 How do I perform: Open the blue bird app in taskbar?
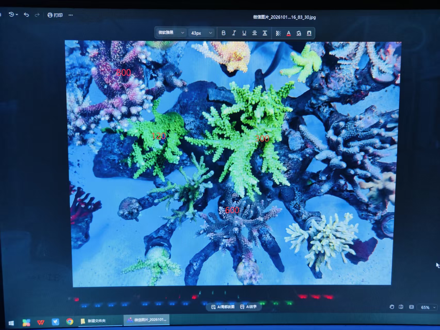click(55, 322)
